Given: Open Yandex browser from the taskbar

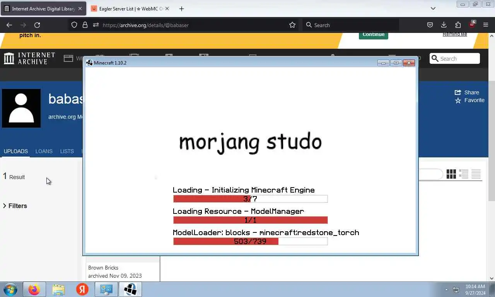Looking at the screenshot, I should pyautogui.click(x=82, y=289).
